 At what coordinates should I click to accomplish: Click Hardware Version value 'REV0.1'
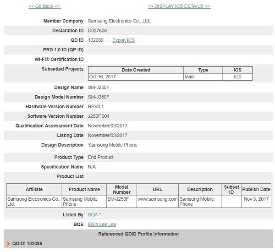coord(96,107)
